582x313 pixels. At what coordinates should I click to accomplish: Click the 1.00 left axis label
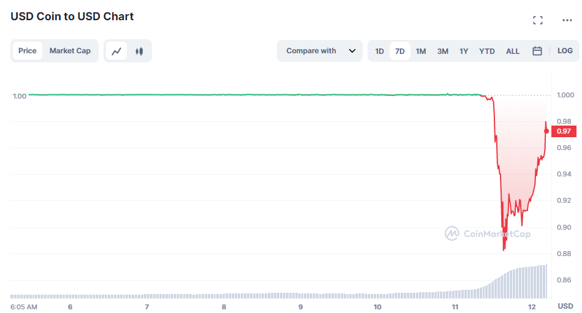(20, 96)
